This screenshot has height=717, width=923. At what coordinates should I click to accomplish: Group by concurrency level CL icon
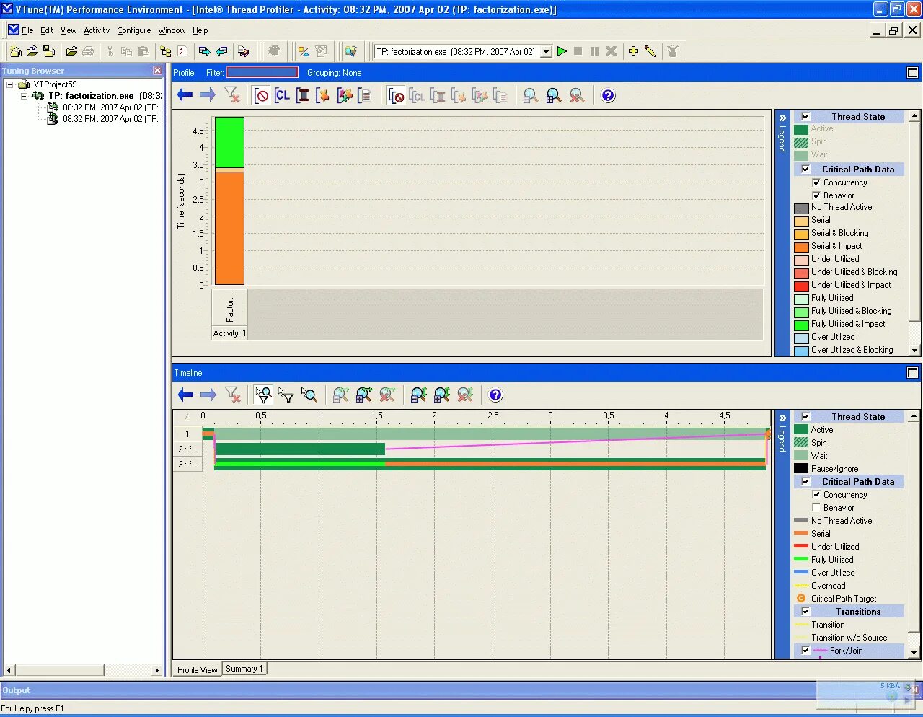click(282, 95)
